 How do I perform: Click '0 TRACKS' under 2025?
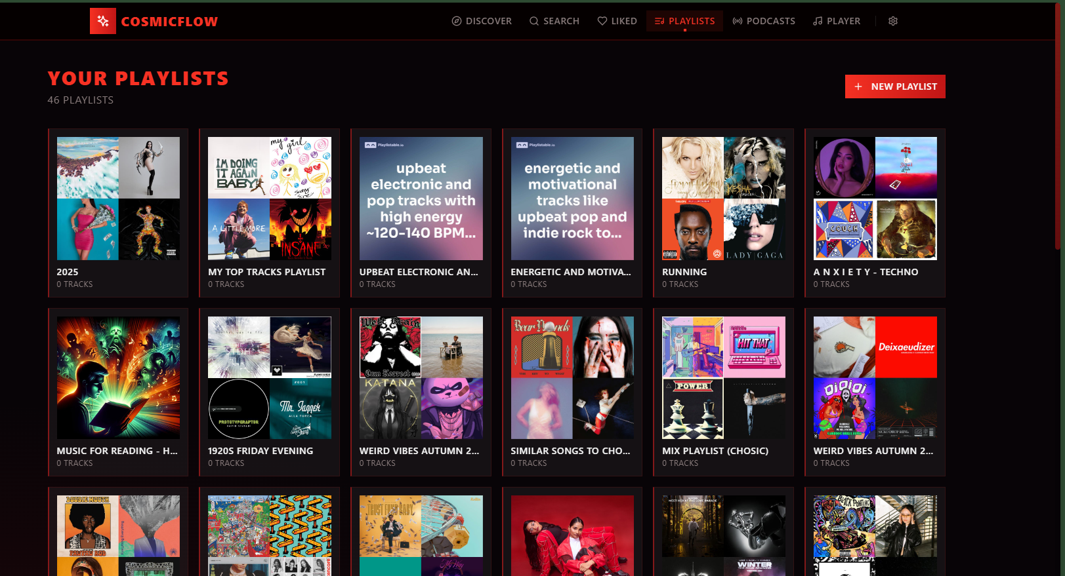75,284
